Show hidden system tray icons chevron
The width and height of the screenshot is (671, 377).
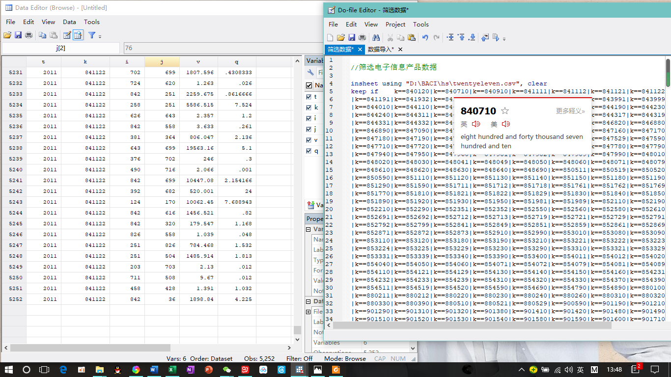coord(521,370)
